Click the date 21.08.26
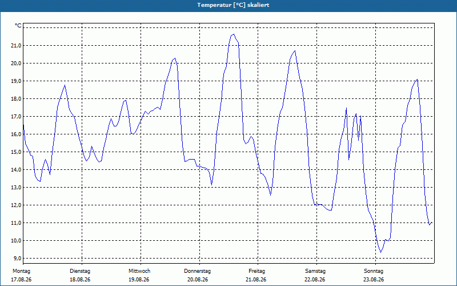457x286 pixels. 256,280
